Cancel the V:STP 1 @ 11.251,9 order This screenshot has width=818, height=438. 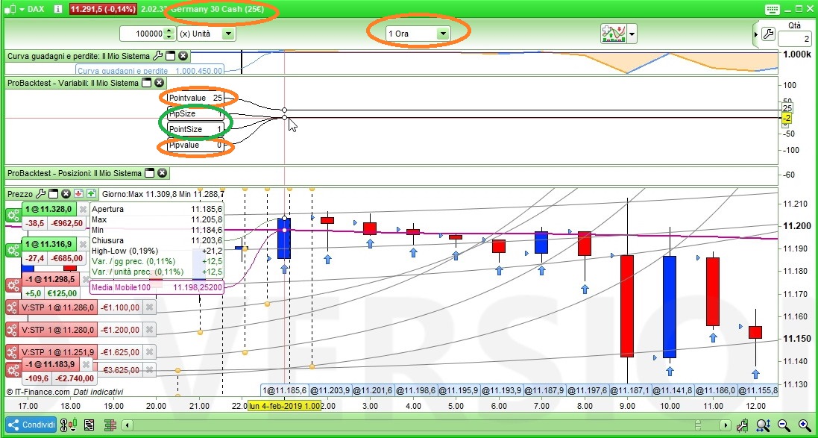(149, 352)
